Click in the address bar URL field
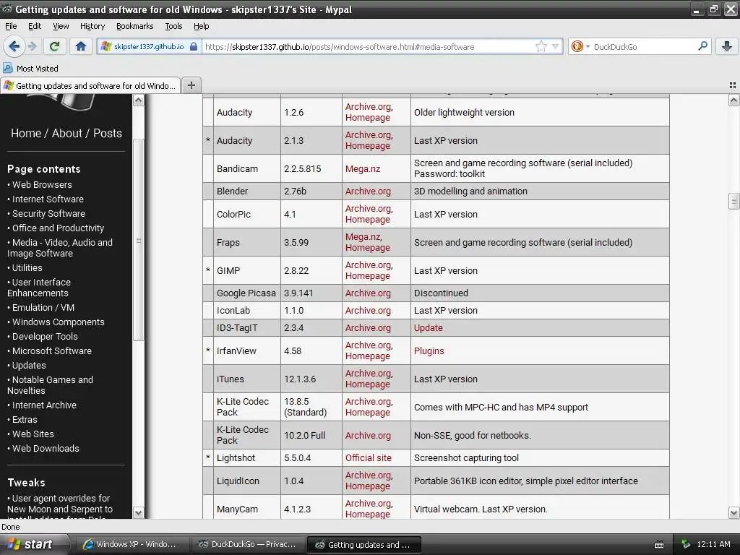 click(x=368, y=46)
